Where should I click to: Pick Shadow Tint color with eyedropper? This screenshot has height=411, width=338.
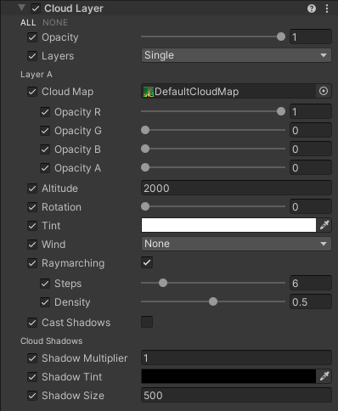click(324, 376)
